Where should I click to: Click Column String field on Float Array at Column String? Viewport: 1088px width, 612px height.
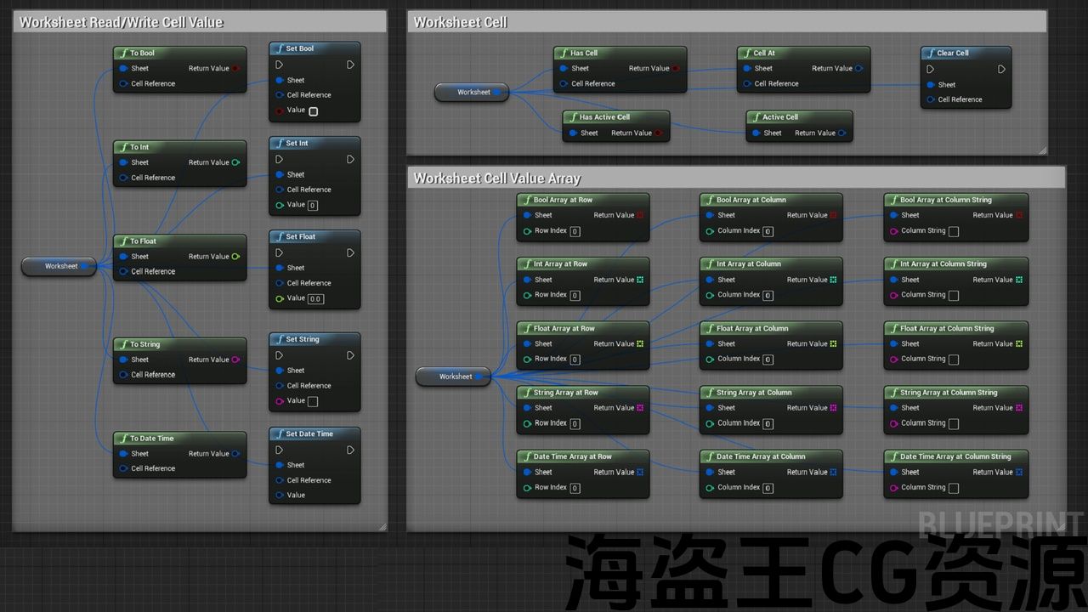click(953, 360)
